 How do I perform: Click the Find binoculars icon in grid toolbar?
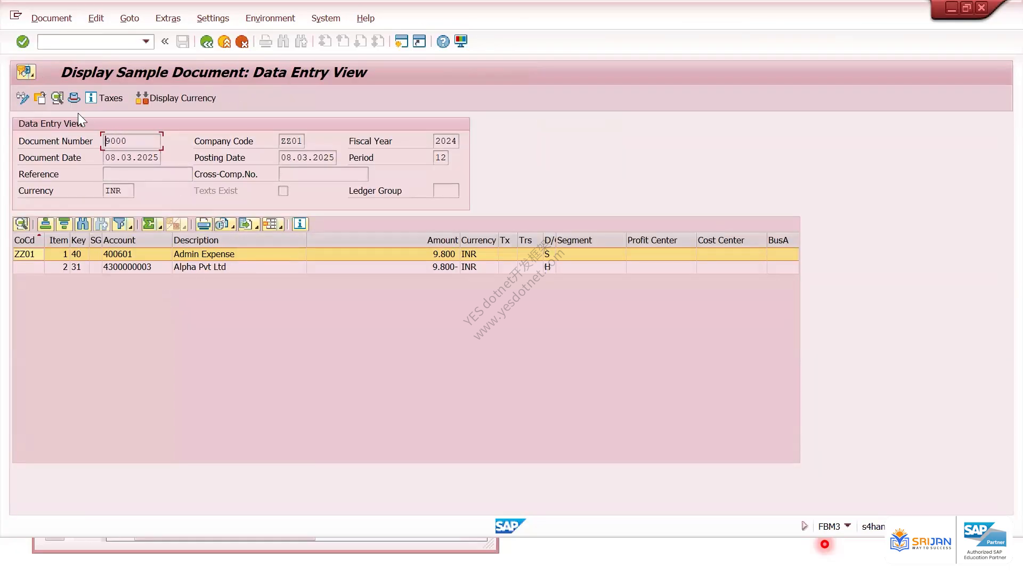tap(83, 224)
